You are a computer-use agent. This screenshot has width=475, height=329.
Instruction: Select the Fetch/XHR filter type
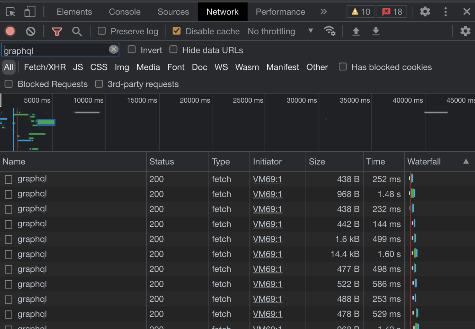coord(45,67)
